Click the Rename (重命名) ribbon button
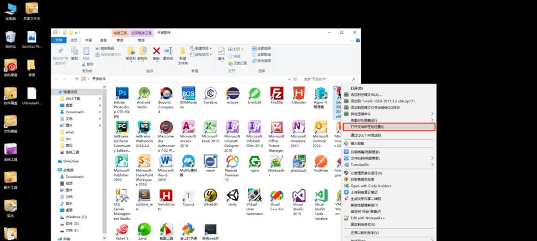 click(168, 54)
